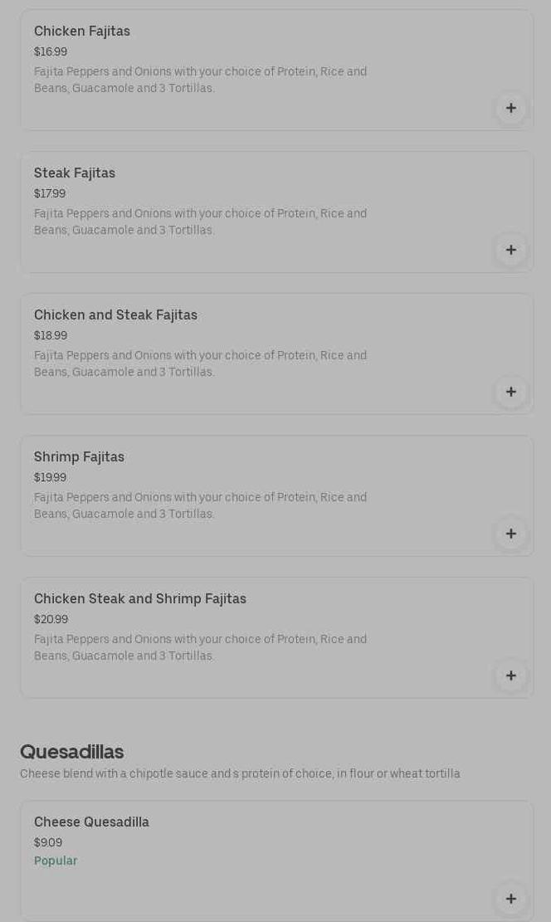Click the Quesadillas section heading
Image resolution: width=551 pixels, height=922 pixels.
pyautogui.click(x=71, y=752)
